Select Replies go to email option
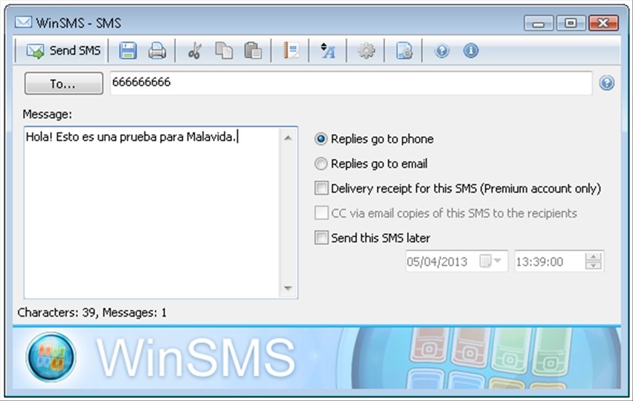This screenshot has height=401, width=633. coord(371,163)
